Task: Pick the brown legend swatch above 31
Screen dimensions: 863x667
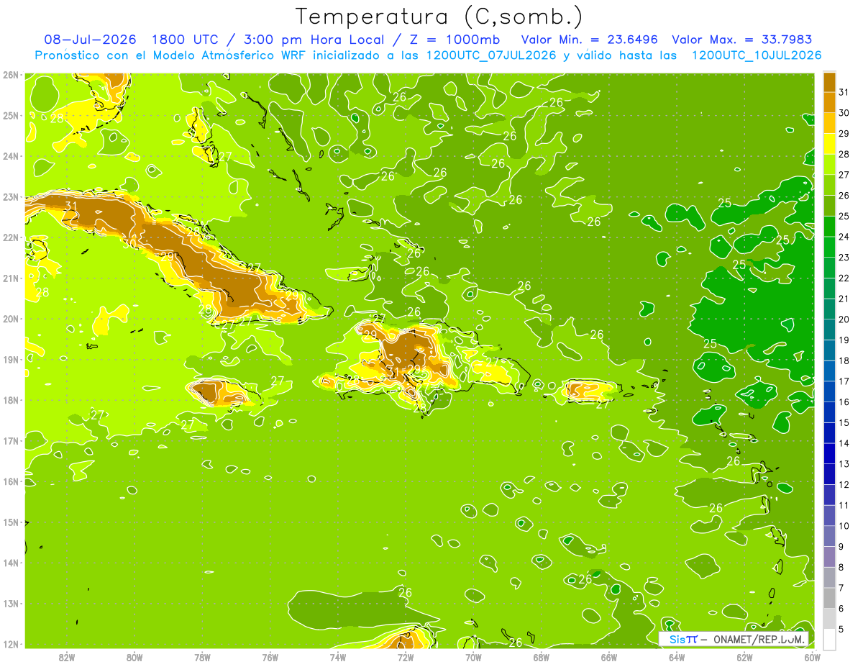Action: tap(830, 81)
